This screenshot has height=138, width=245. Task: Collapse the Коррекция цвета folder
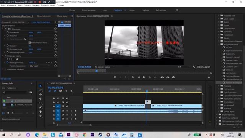[219, 44]
